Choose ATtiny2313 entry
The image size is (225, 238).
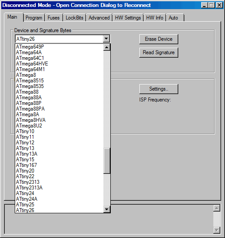[59, 182]
